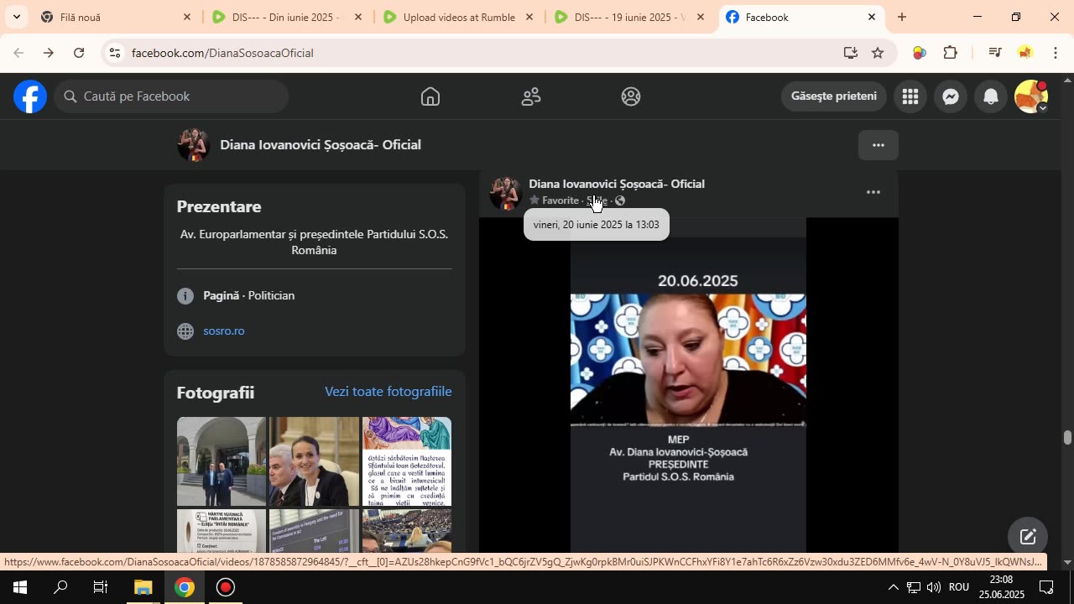
Task: Click the address bar URL
Action: tap(222, 53)
